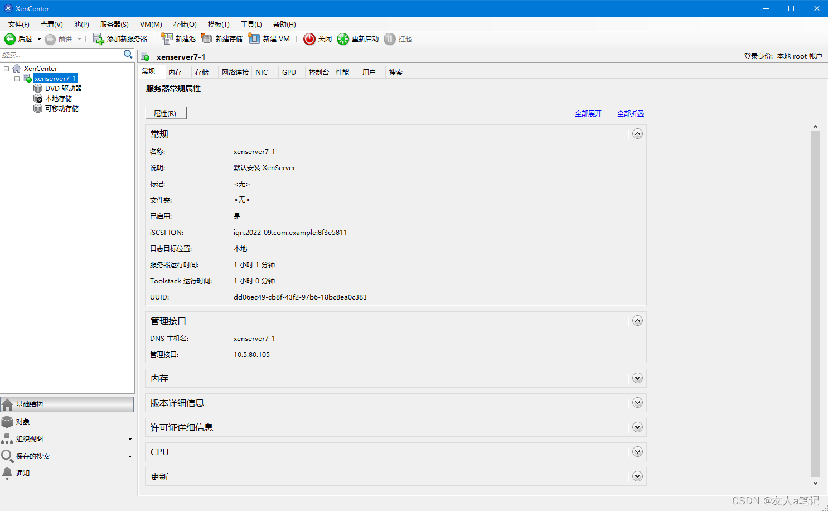Viewport: 828px width, 511px height.
Task: Open the 模板(T) menu
Action: click(219, 25)
